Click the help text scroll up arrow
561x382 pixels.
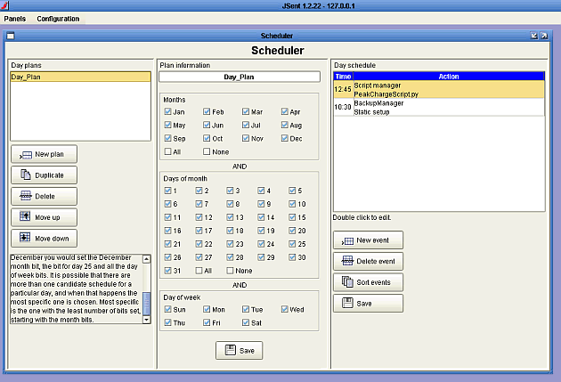(x=147, y=258)
